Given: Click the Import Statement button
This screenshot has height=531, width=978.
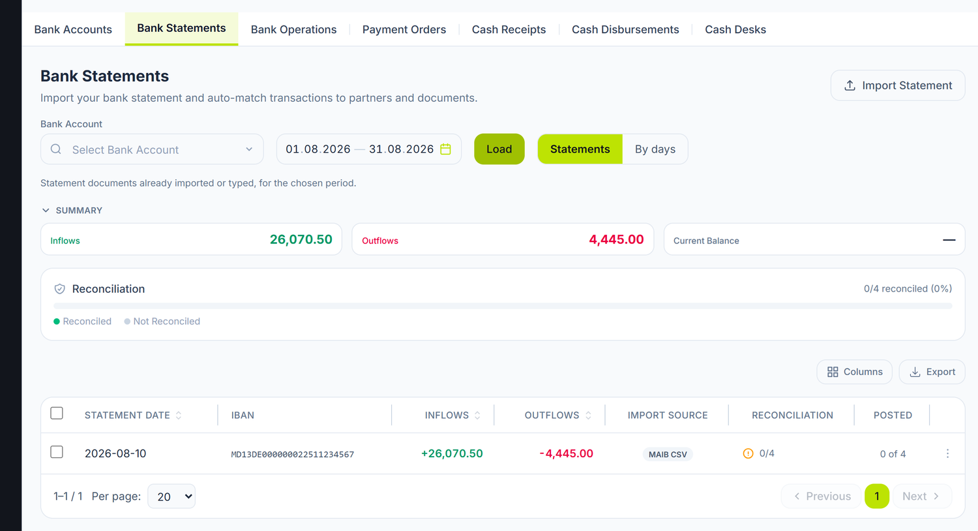Looking at the screenshot, I should click(x=898, y=85).
